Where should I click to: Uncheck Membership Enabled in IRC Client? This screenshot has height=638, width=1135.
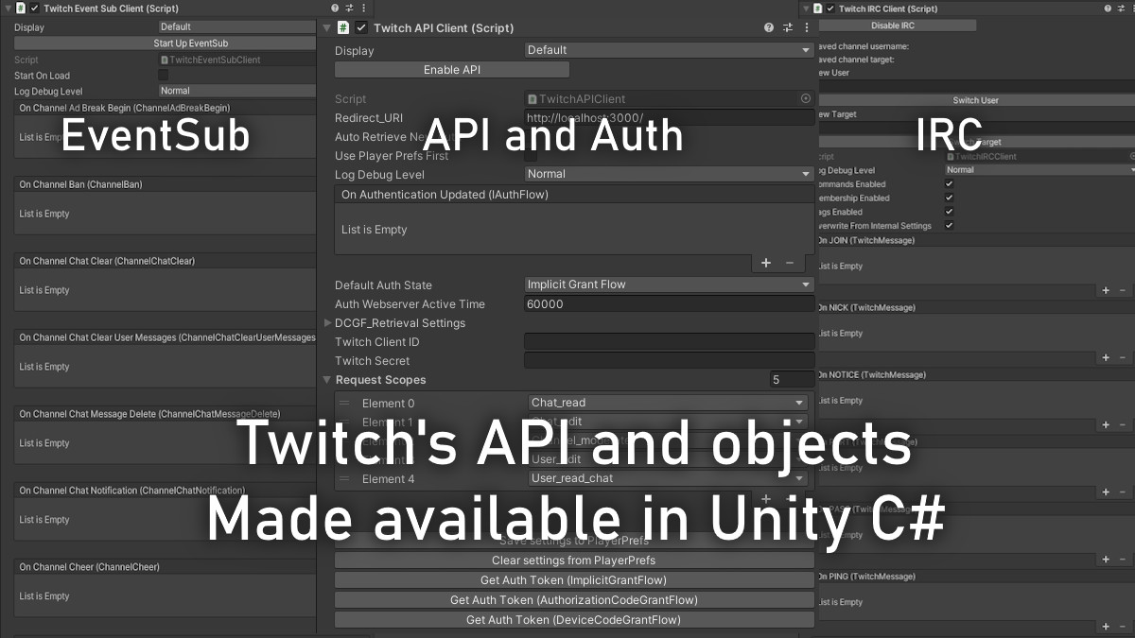click(950, 198)
